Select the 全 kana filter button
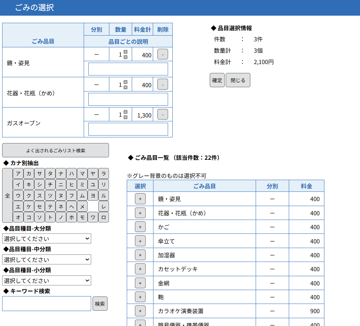The image size is (360, 326). coord(7,195)
